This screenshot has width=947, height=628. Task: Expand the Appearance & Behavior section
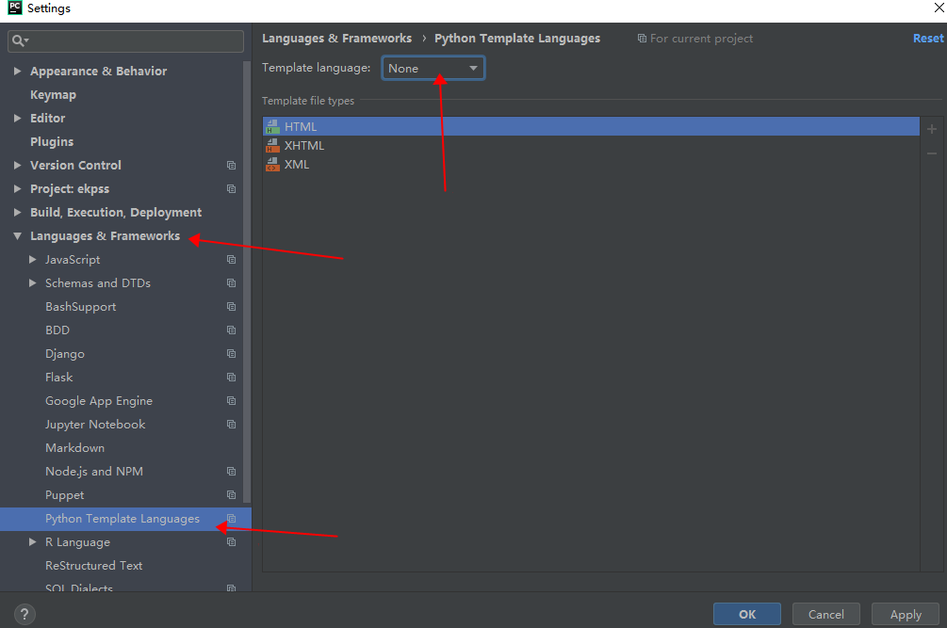[17, 71]
